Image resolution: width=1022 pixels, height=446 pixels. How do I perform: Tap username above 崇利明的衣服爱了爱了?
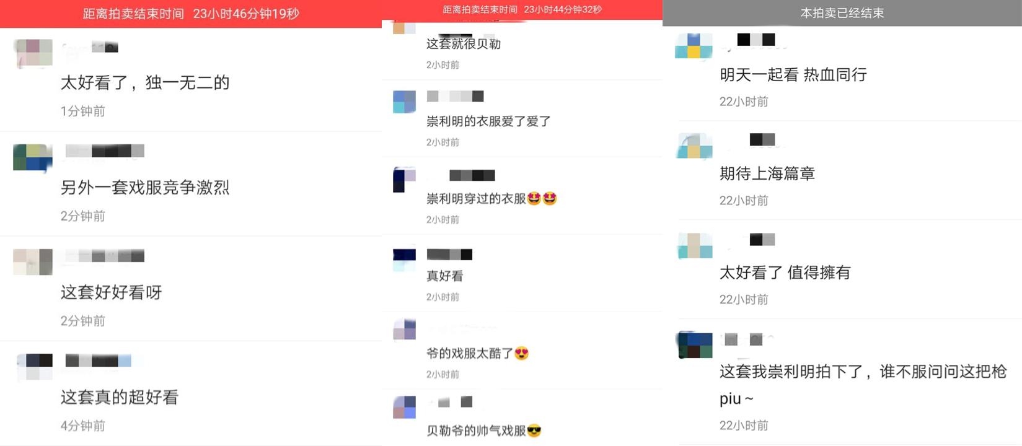(x=456, y=96)
